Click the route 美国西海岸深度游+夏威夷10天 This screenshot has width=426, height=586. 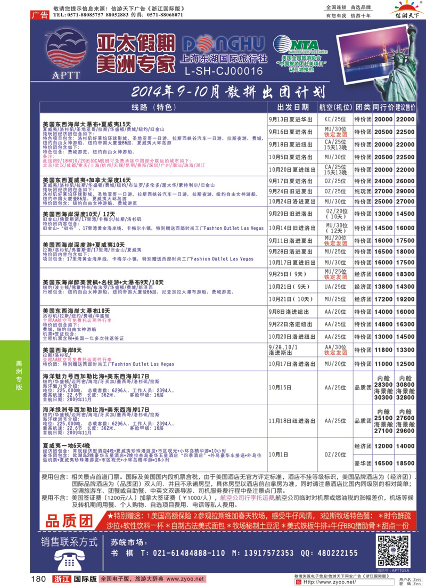(x=84, y=245)
